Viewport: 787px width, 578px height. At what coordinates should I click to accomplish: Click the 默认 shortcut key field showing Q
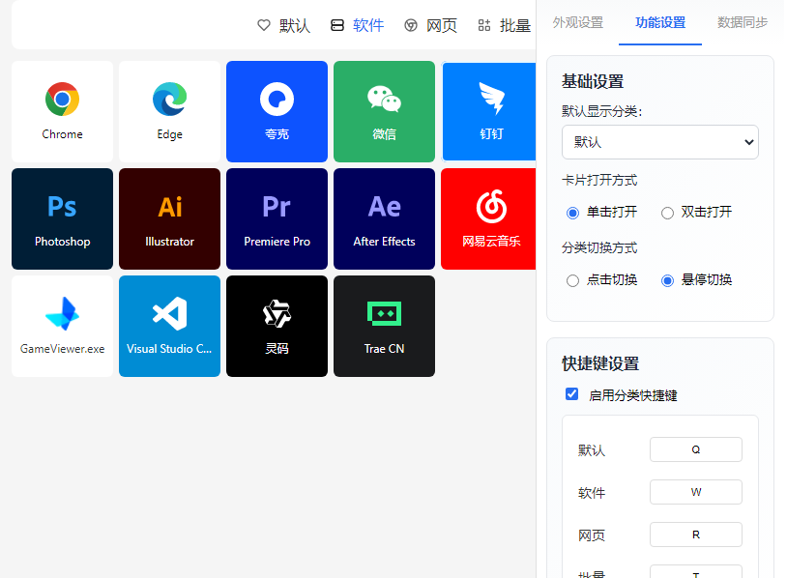point(695,449)
